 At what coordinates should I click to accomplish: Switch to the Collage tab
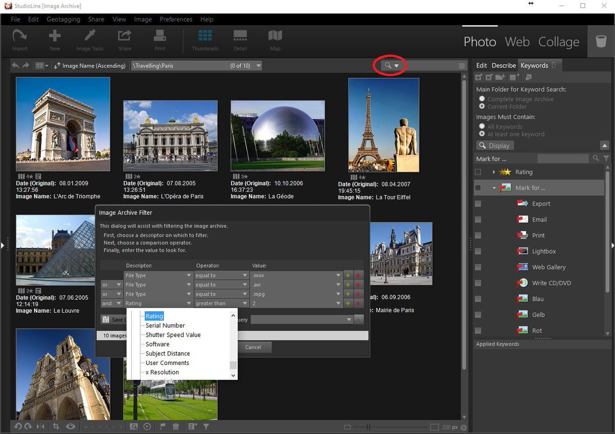coord(559,42)
